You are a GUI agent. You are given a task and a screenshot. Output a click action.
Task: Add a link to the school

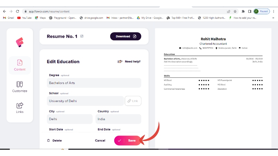point(133,101)
